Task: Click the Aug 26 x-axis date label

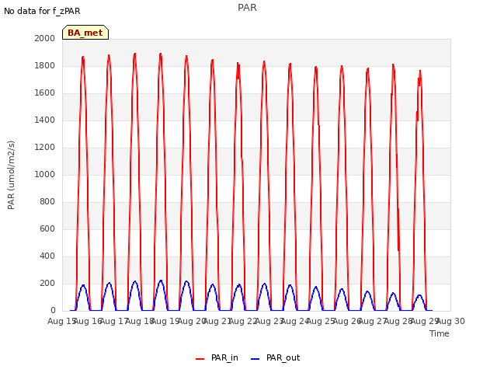Action: coord(347,321)
